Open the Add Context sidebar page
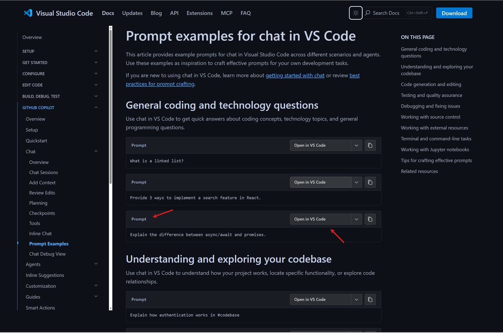The width and height of the screenshot is (503, 333). [x=42, y=183]
